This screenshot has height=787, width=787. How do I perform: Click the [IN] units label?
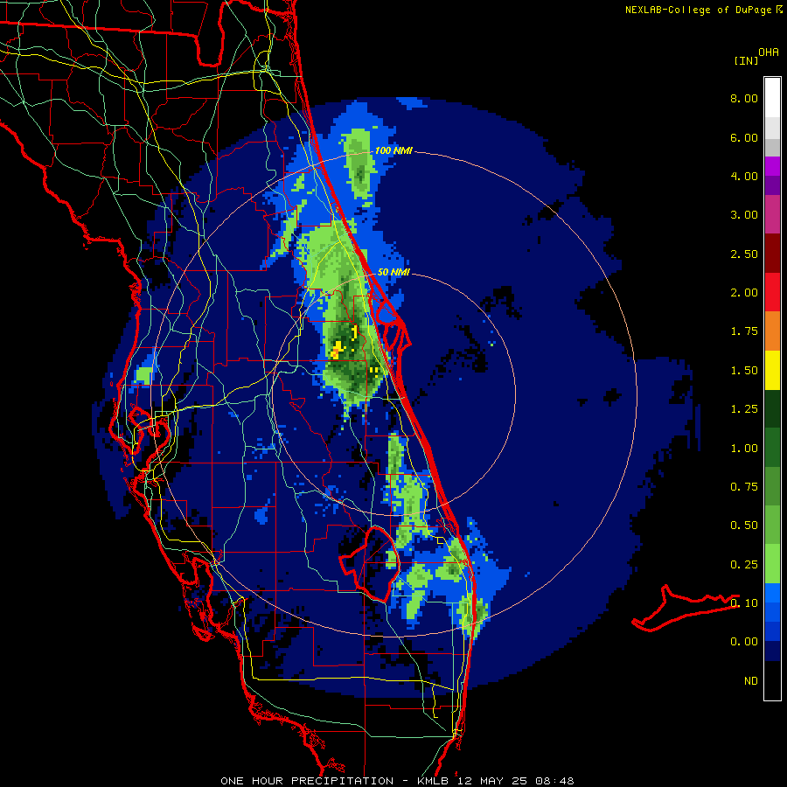pyautogui.click(x=746, y=61)
